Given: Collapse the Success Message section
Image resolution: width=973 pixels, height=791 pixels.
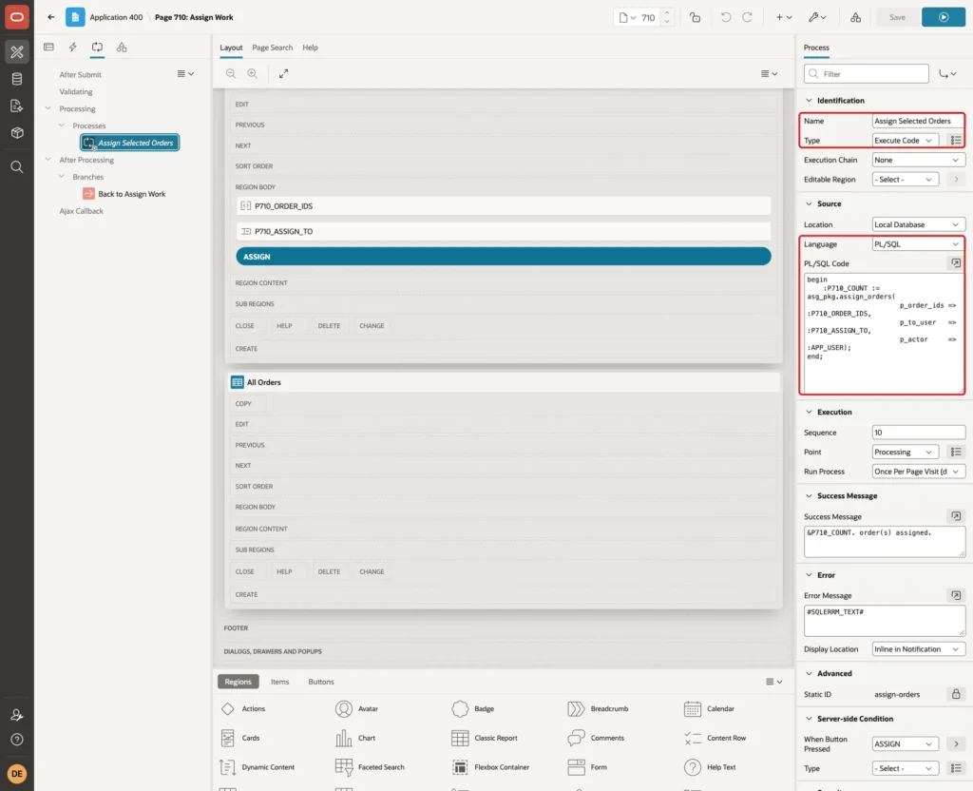Looking at the screenshot, I should pos(809,495).
